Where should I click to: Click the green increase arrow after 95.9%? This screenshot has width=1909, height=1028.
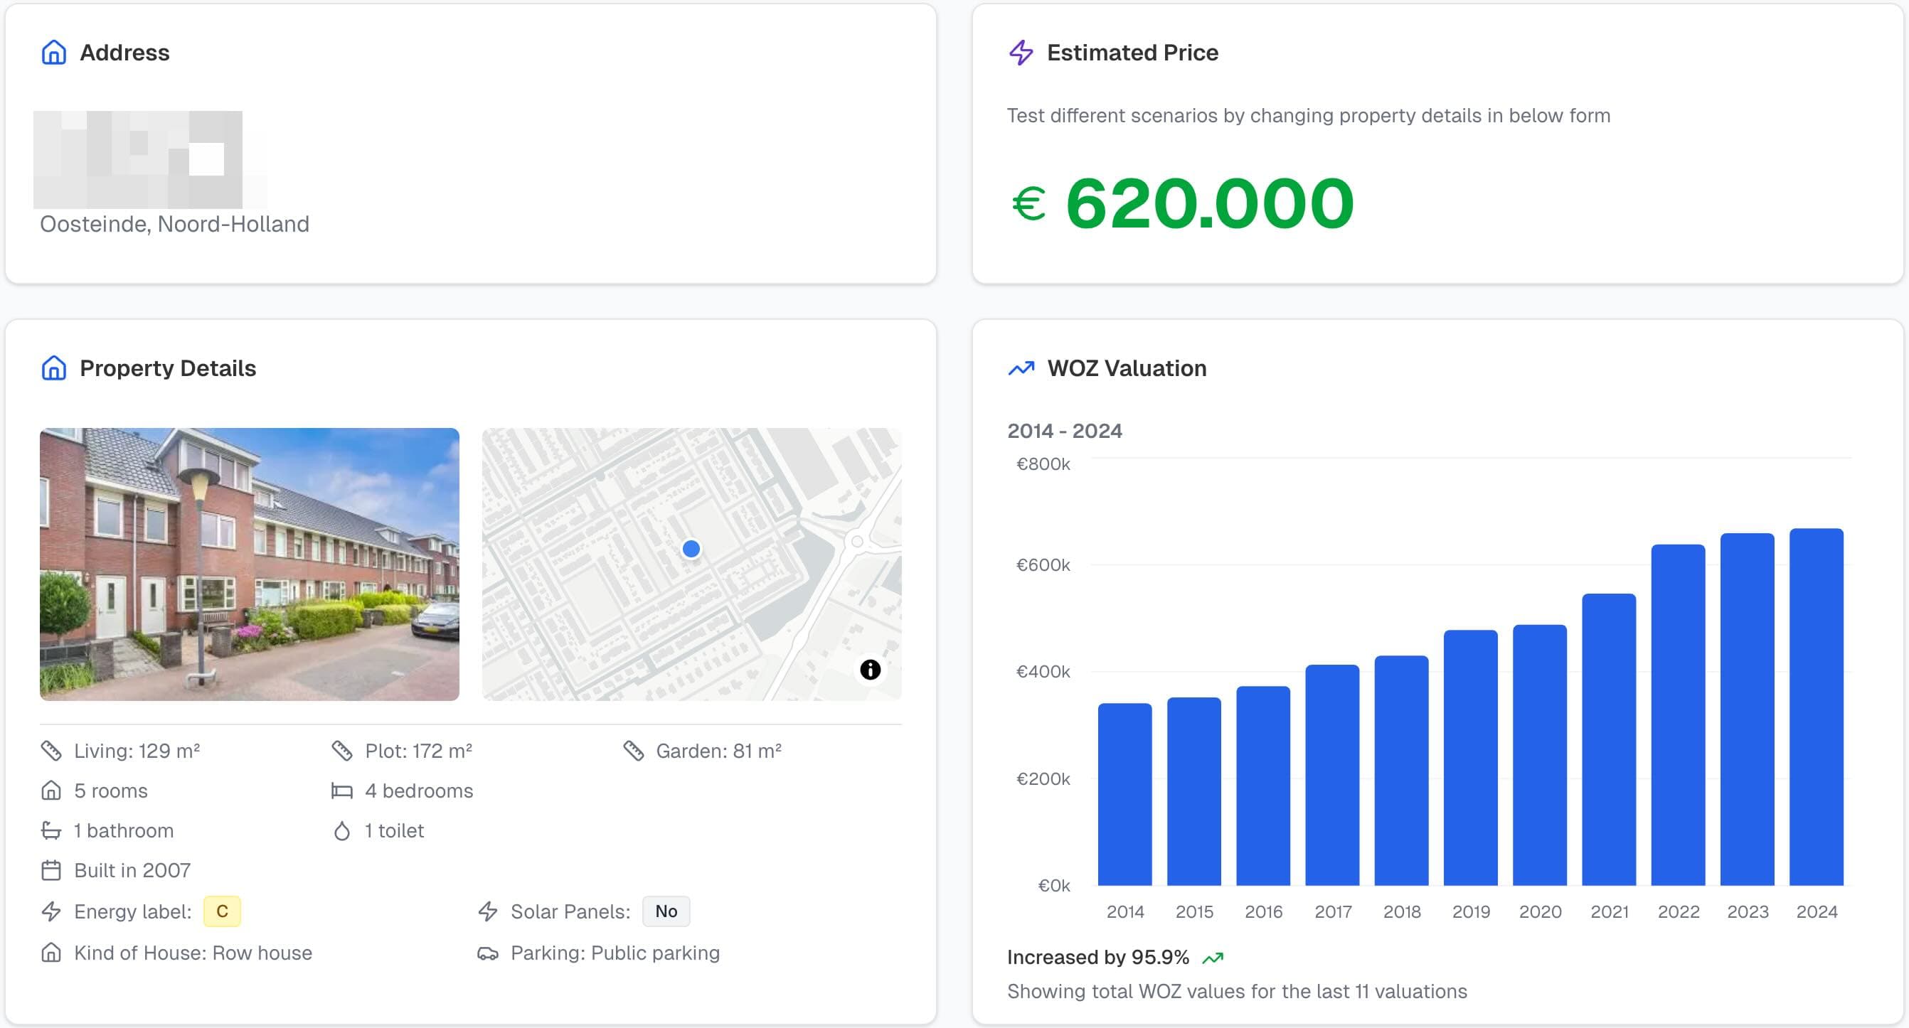(1213, 956)
